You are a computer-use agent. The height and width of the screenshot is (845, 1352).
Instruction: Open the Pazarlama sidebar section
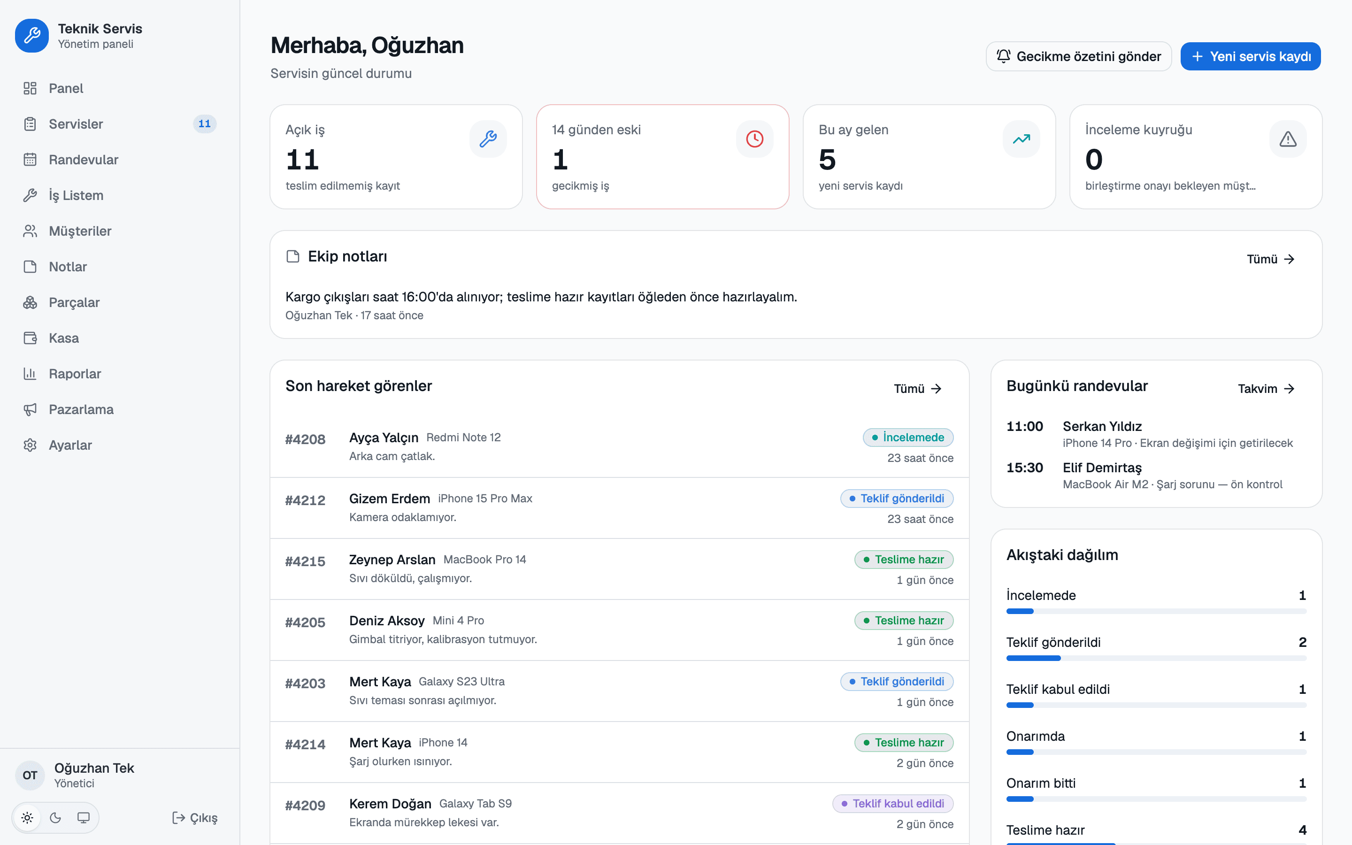tap(120, 410)
